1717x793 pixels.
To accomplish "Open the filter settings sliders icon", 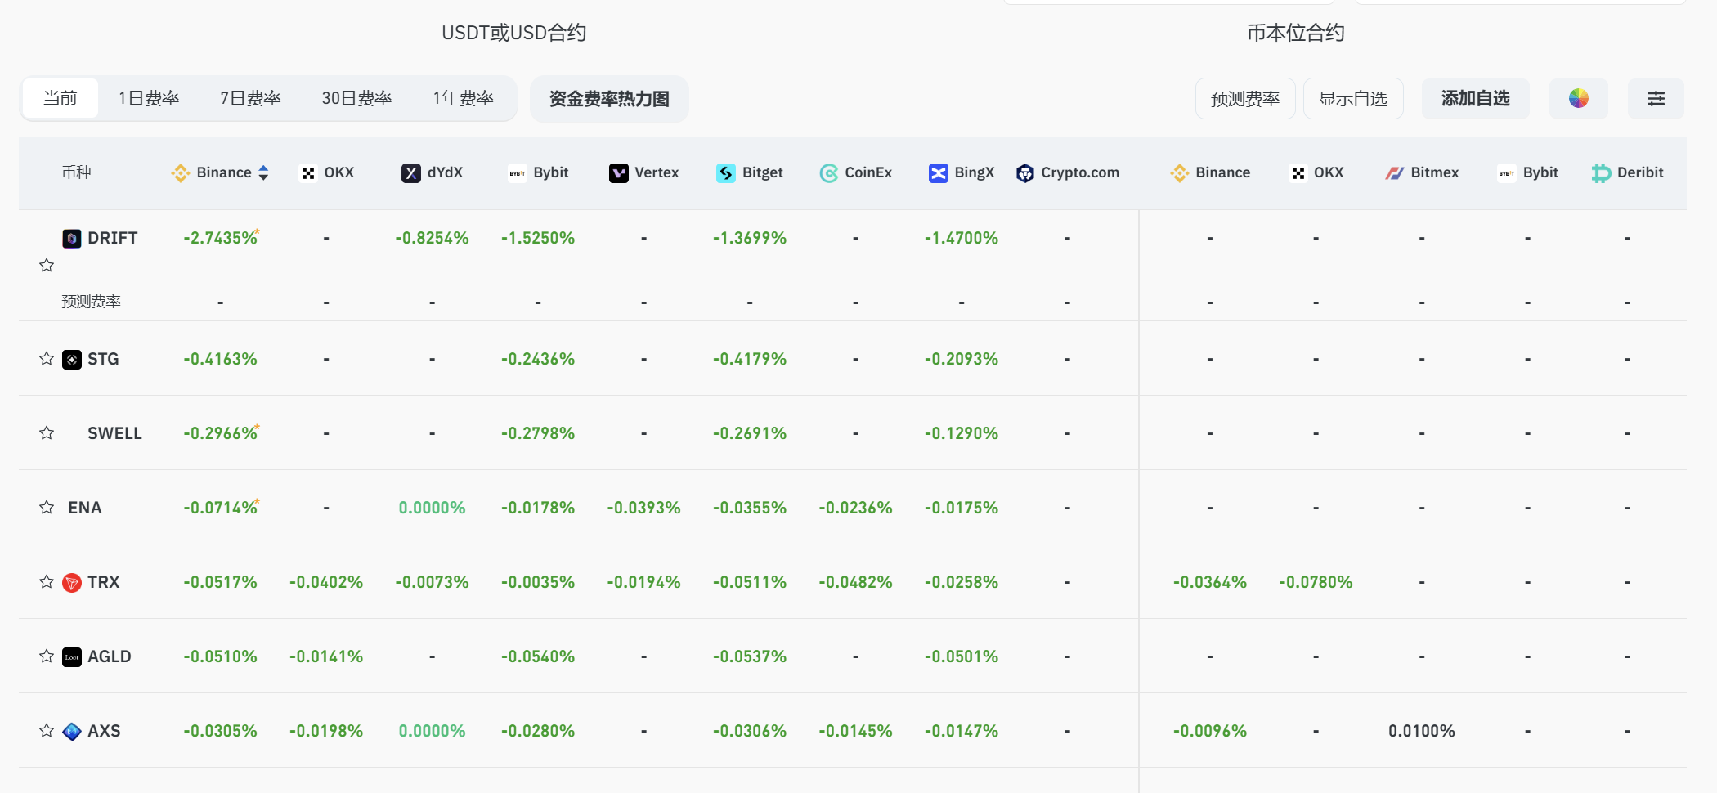I will tap(1656, 99).
